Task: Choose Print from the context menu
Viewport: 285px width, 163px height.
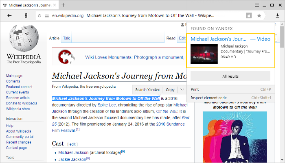Action: pyautogui.click(x=231, y=89)
